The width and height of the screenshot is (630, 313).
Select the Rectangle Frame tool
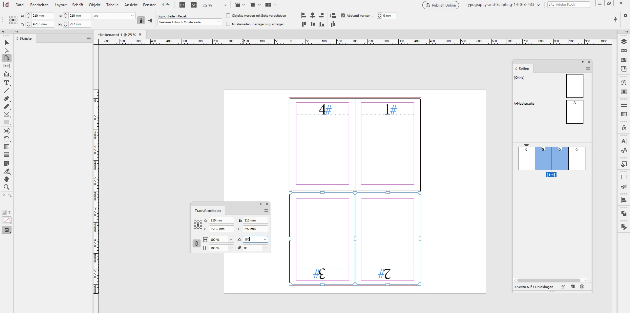(7, 115)
